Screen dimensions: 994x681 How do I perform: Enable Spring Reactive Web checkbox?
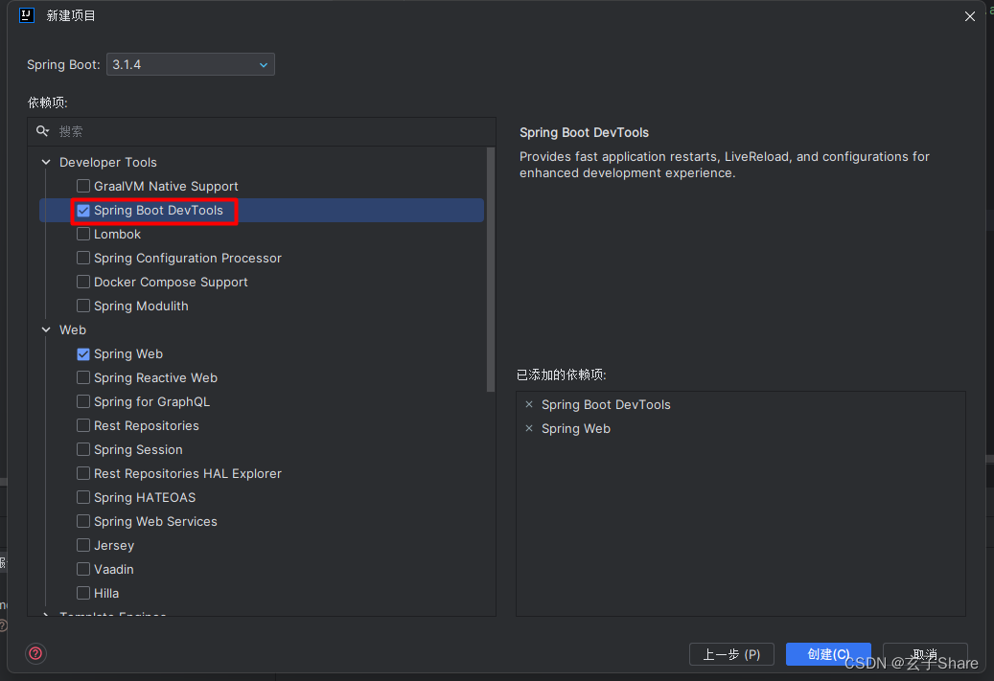click(x=83, y=377)
